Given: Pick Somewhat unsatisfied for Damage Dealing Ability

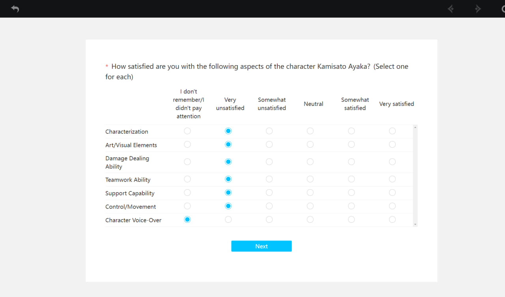Looking at the screenshot, I should coord(269,162).
